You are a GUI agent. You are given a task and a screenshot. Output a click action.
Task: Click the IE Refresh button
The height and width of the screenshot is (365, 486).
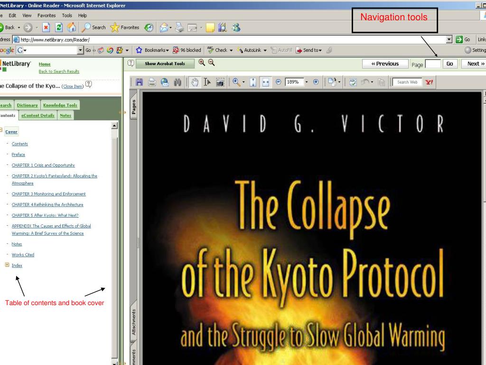pos(58,27)
